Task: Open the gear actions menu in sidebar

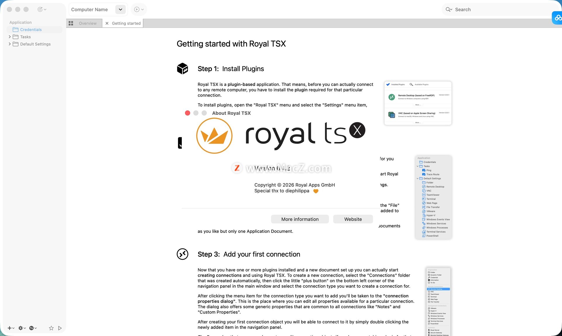Action: tap(21, 328)
